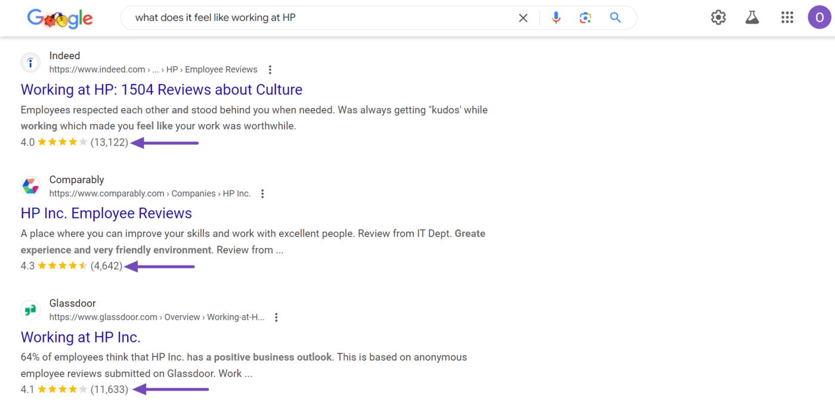Screen dimensions: 835x413
Task: Click the Comparably site favicon
Action: (x=30, y=186)
